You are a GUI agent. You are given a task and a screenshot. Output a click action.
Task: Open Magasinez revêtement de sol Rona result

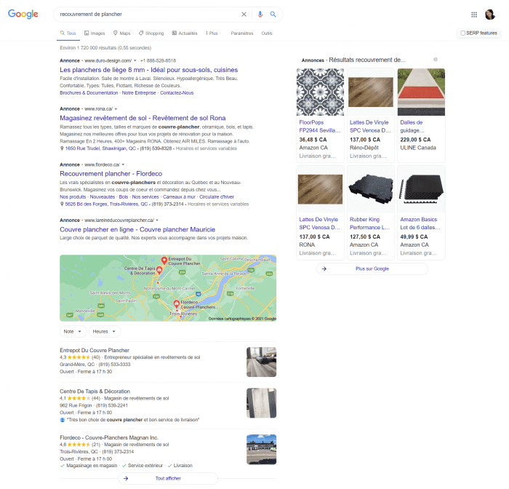coord(143,118)
